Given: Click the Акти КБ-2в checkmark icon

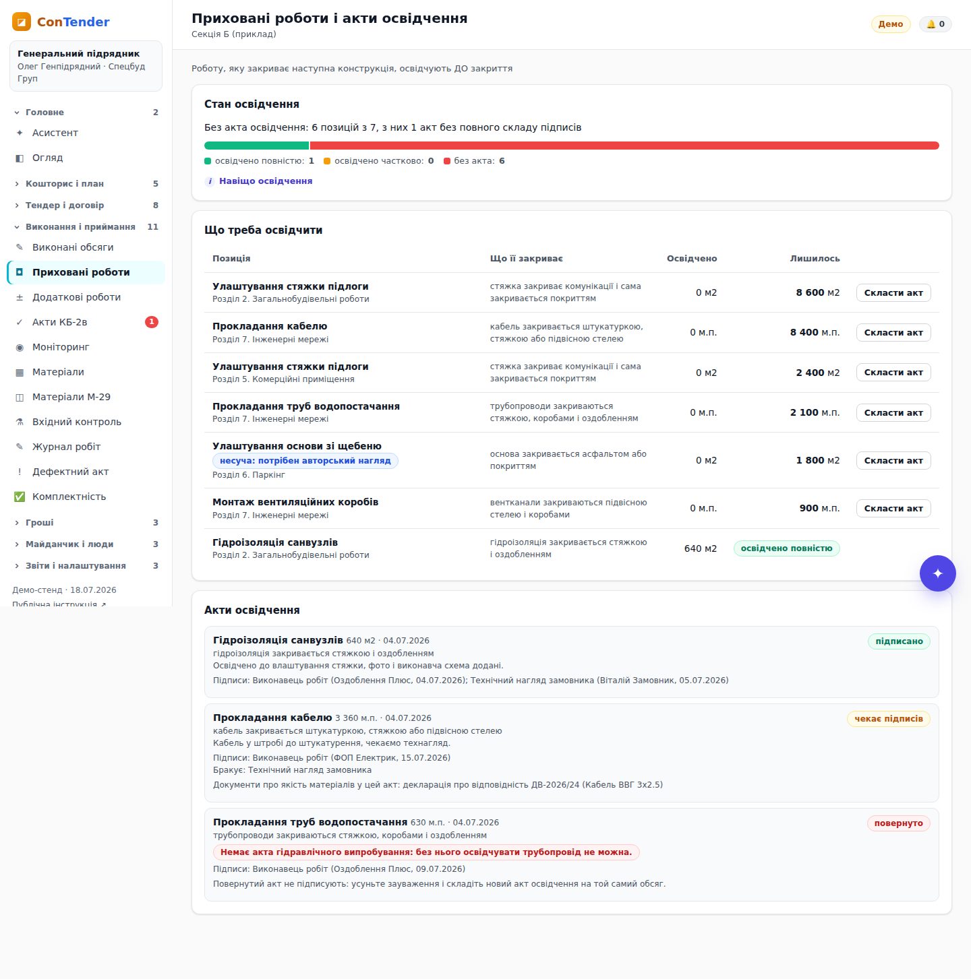Looking at the screenshot, I should point(20,322).
